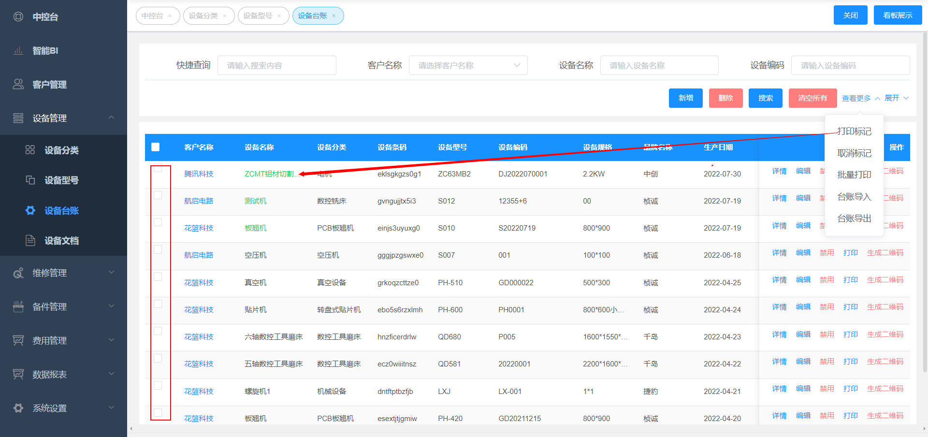Choose 批量打印 from the dropdown menu

tap(854, 175)
